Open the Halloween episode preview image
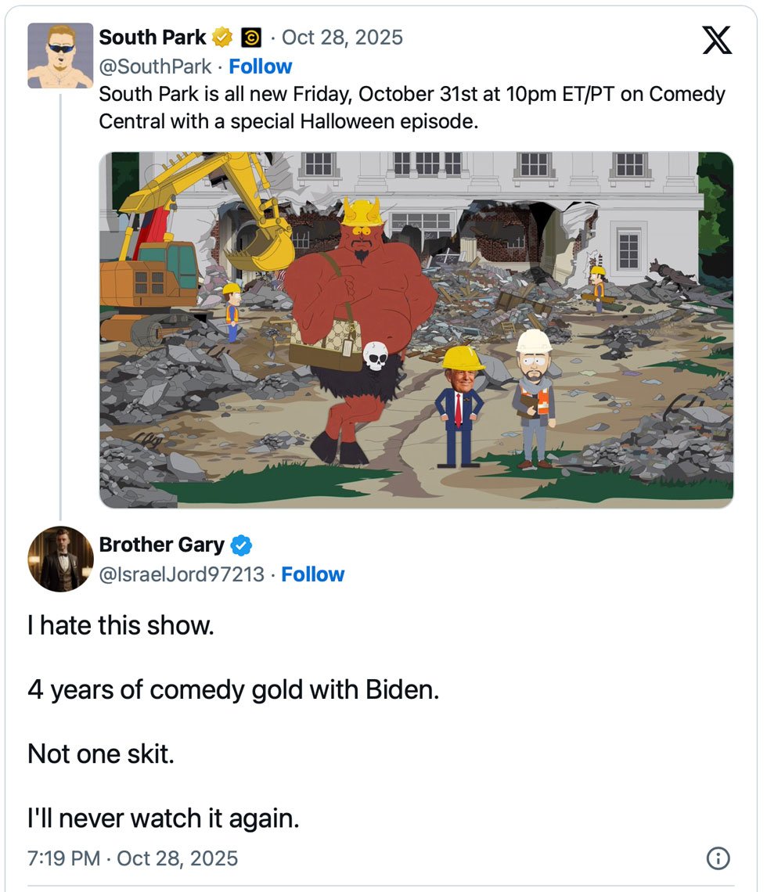The width and height of the screenshot is (767, 892). (x=416, y=329)
